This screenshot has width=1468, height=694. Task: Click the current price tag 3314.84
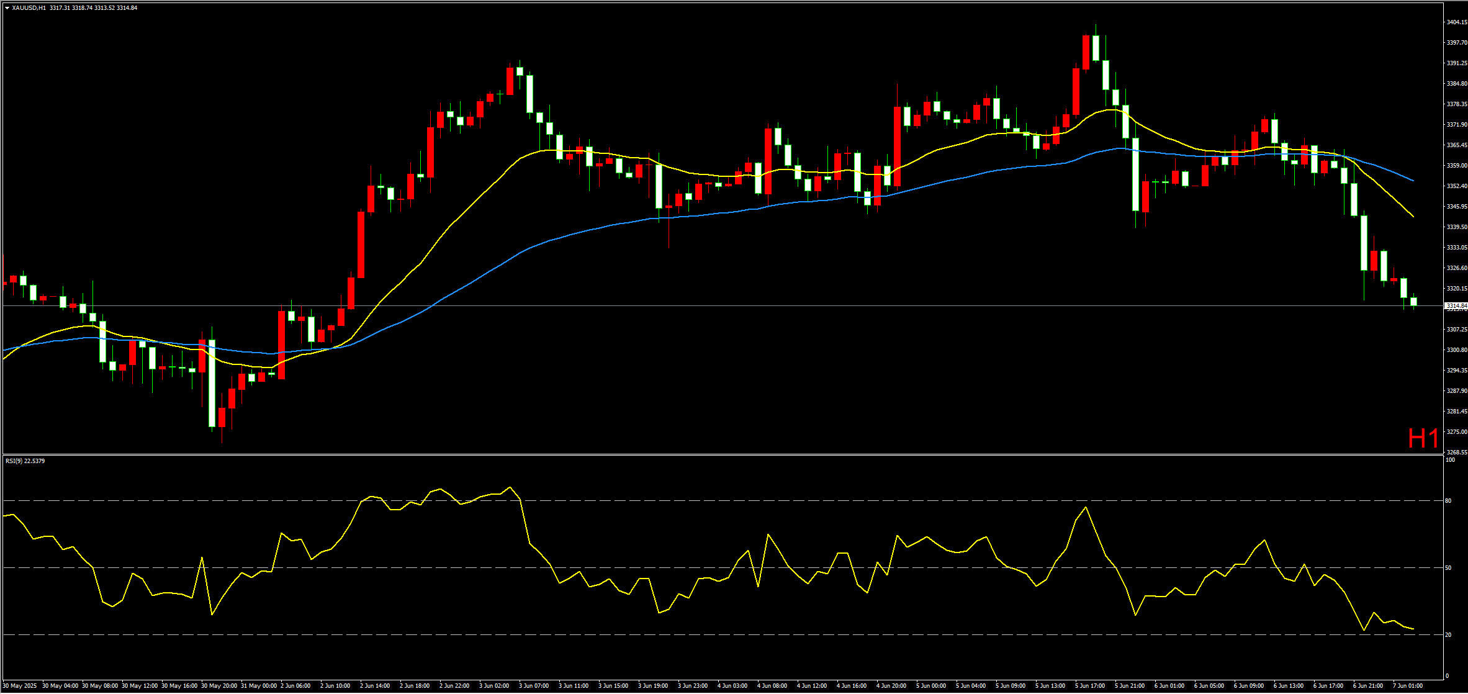[1456, 305]
